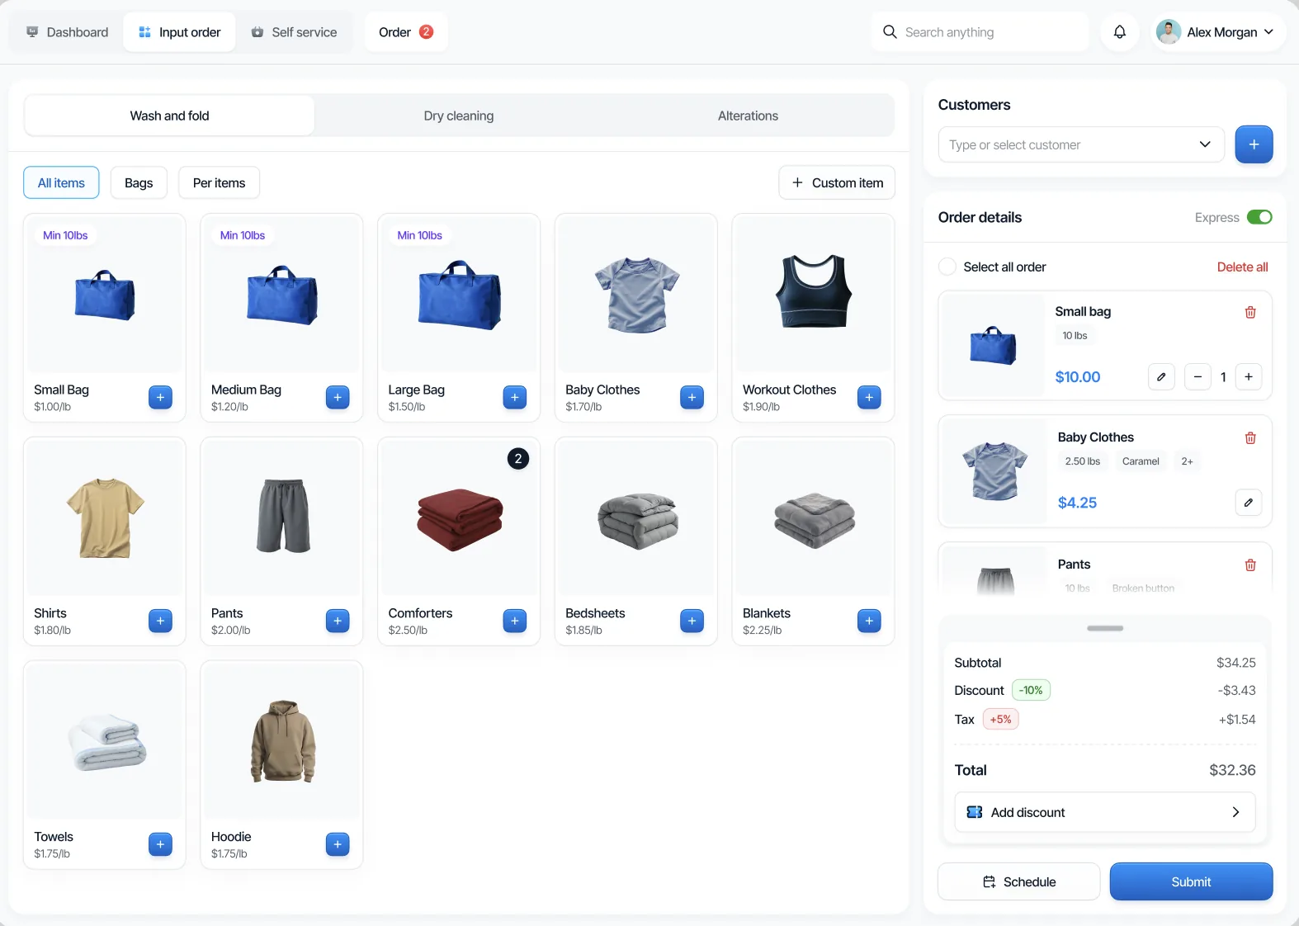
Task: Click the Baby Clothes price $4.25
Action: tap(1077, 503)
